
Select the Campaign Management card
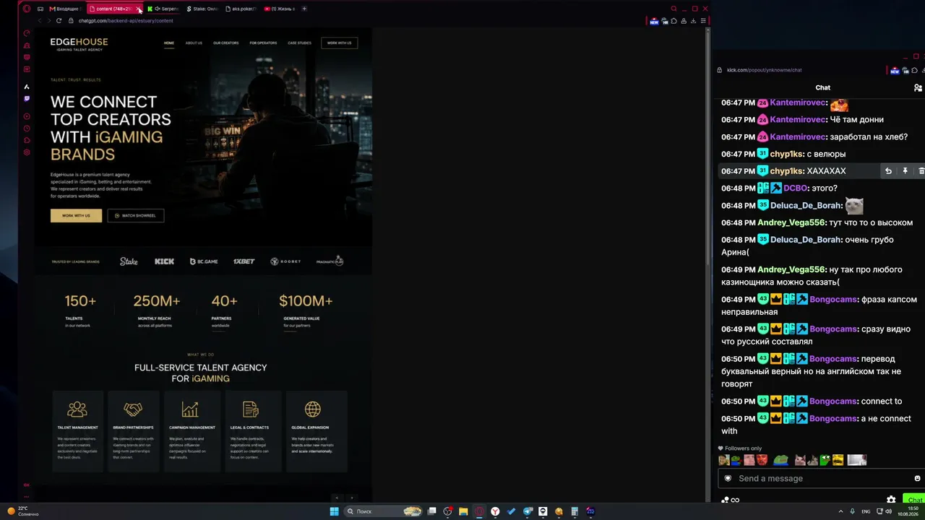[192, 431]
